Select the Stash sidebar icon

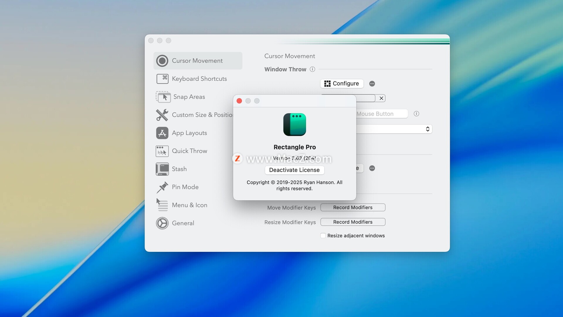click(162, 169)
